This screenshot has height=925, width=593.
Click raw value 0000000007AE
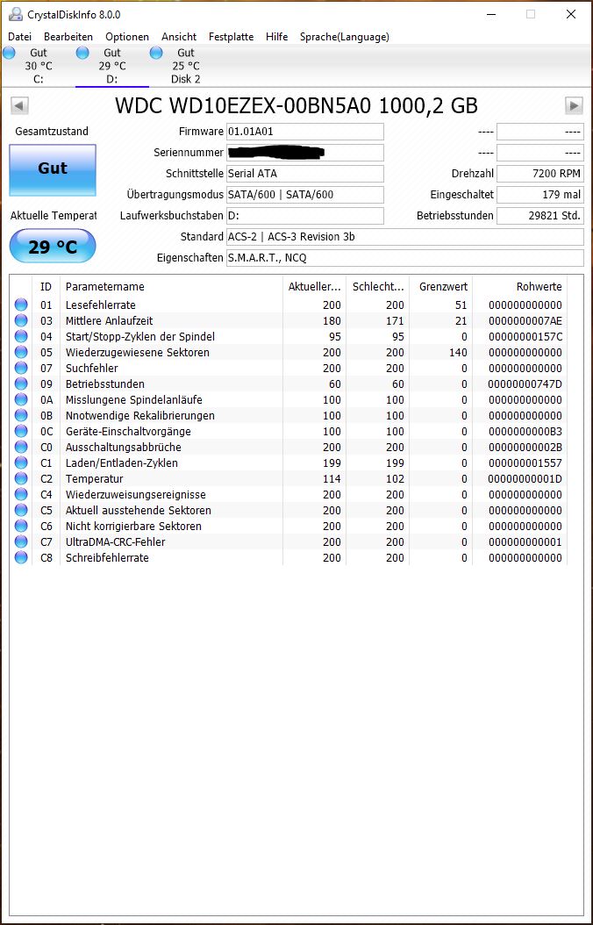(x=525, y=321)
